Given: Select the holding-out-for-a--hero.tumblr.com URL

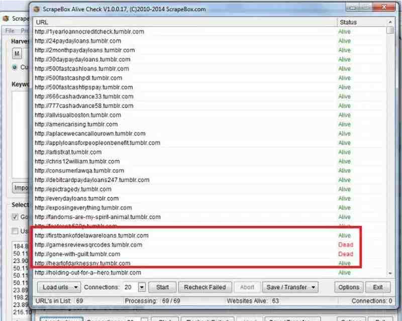Looking at the screenshot, I should [88, 273].
